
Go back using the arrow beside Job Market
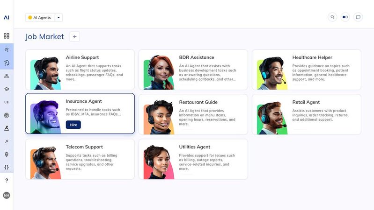pos(74,36)
